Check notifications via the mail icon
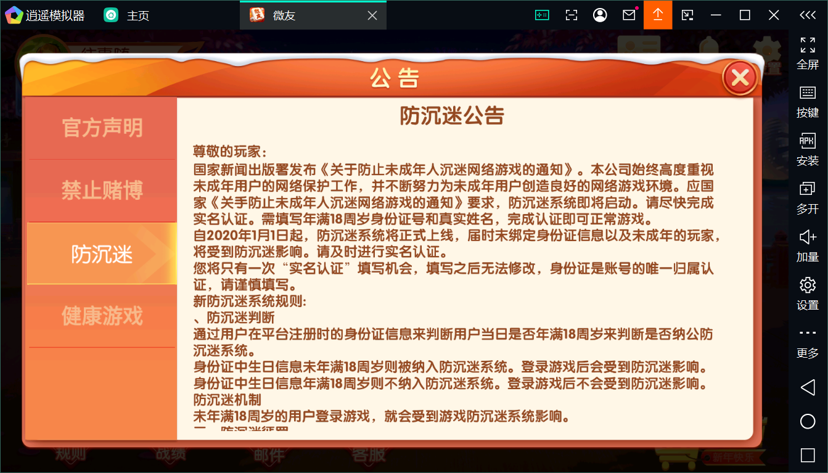 (x=629, y=14)
